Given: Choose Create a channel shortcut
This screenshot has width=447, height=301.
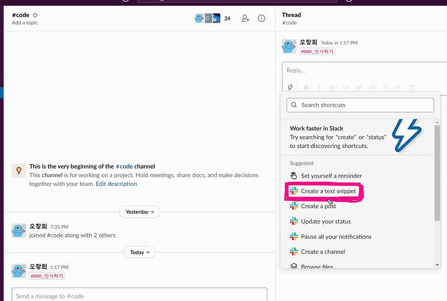Looking at the screenshot, I should (357, 252).
